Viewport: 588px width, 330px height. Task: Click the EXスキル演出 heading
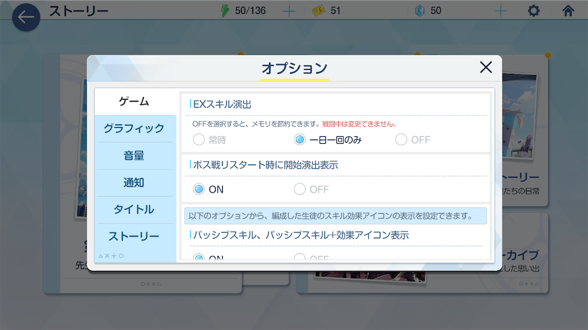(222, 104)
